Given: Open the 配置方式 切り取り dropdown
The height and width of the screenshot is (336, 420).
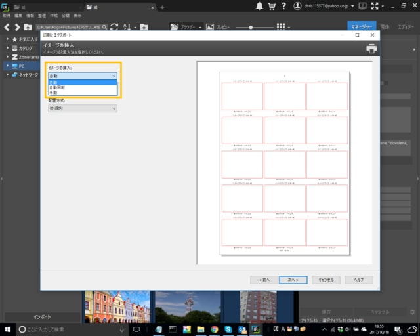Looking at the screenshot, I should point(82,108).
